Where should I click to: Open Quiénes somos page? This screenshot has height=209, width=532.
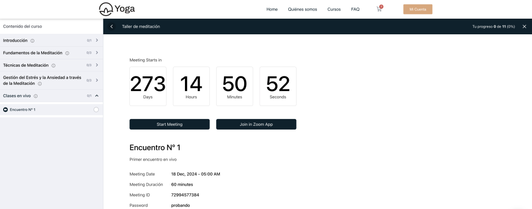[302, 9]
